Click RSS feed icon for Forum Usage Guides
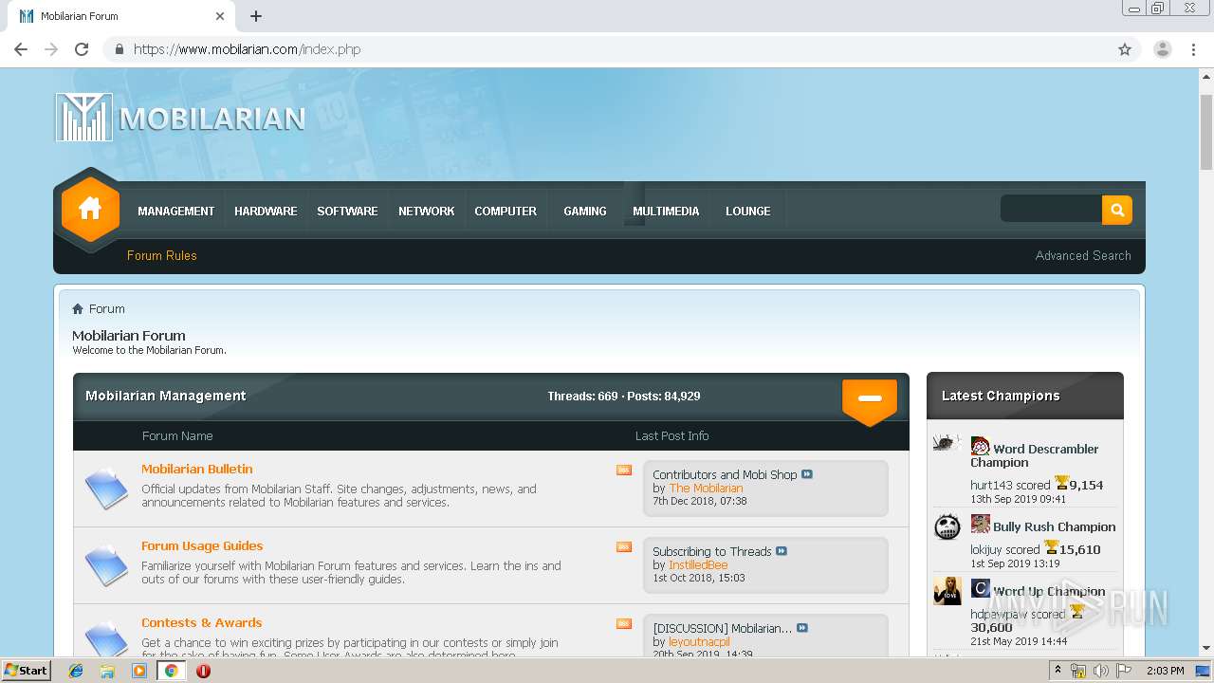Viewport: 1214px width, 683px height. [624, 546]
